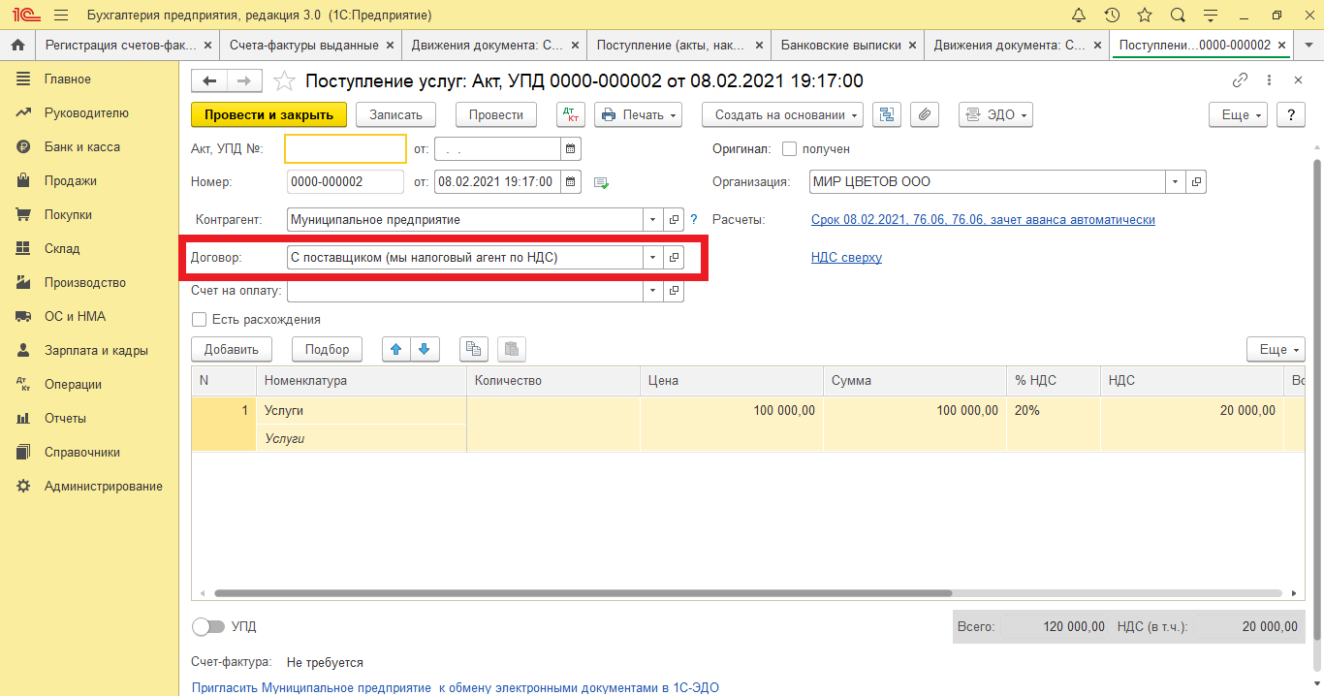Move row up with the blue up arrow
The width and height of the screenshot is (1324, 696).
click(x=395, y=349)
